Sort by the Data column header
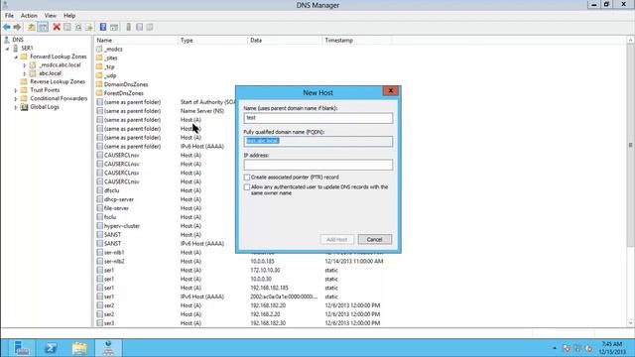635x357 pixels. 285,40
